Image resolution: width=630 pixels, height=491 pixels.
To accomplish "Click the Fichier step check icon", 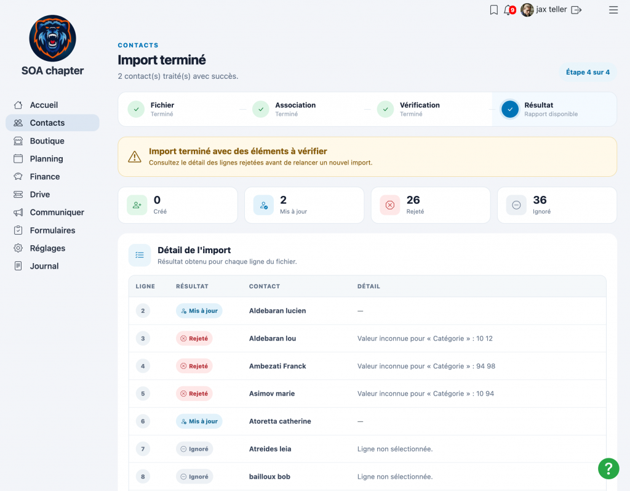I will pyautogui.click(x=136, y=109).
